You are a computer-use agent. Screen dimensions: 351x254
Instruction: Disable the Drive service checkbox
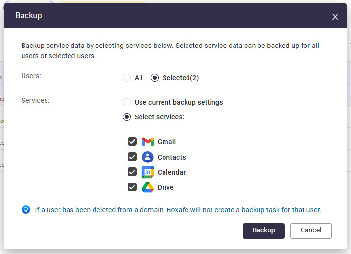pyautogui.click(x=132, y=187)
